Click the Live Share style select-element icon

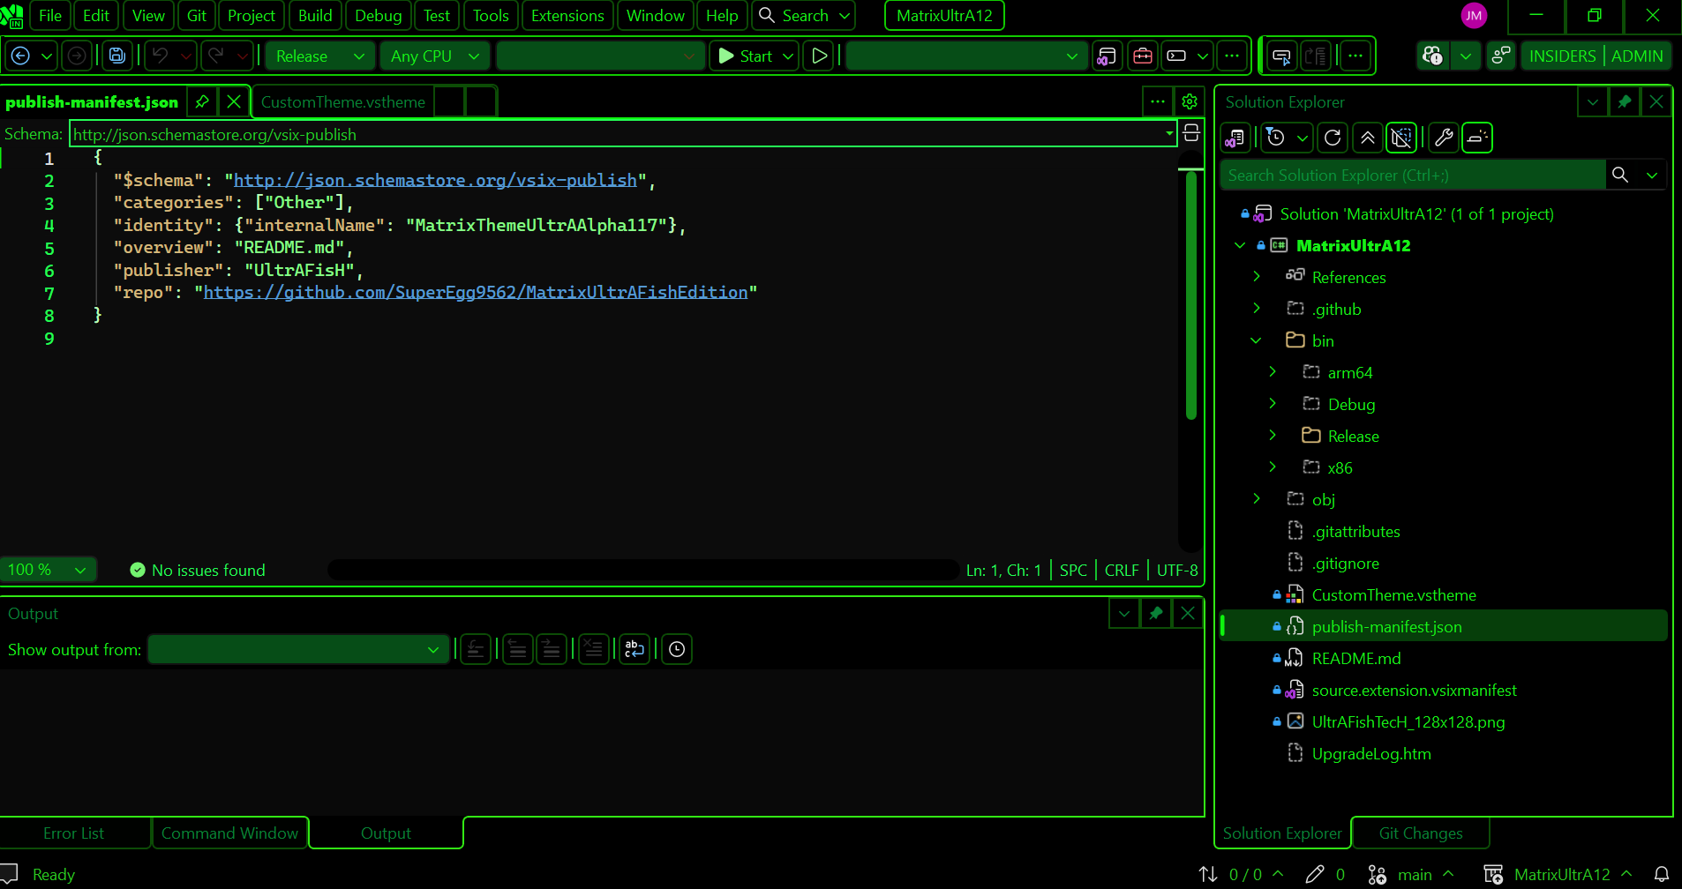1281,56
